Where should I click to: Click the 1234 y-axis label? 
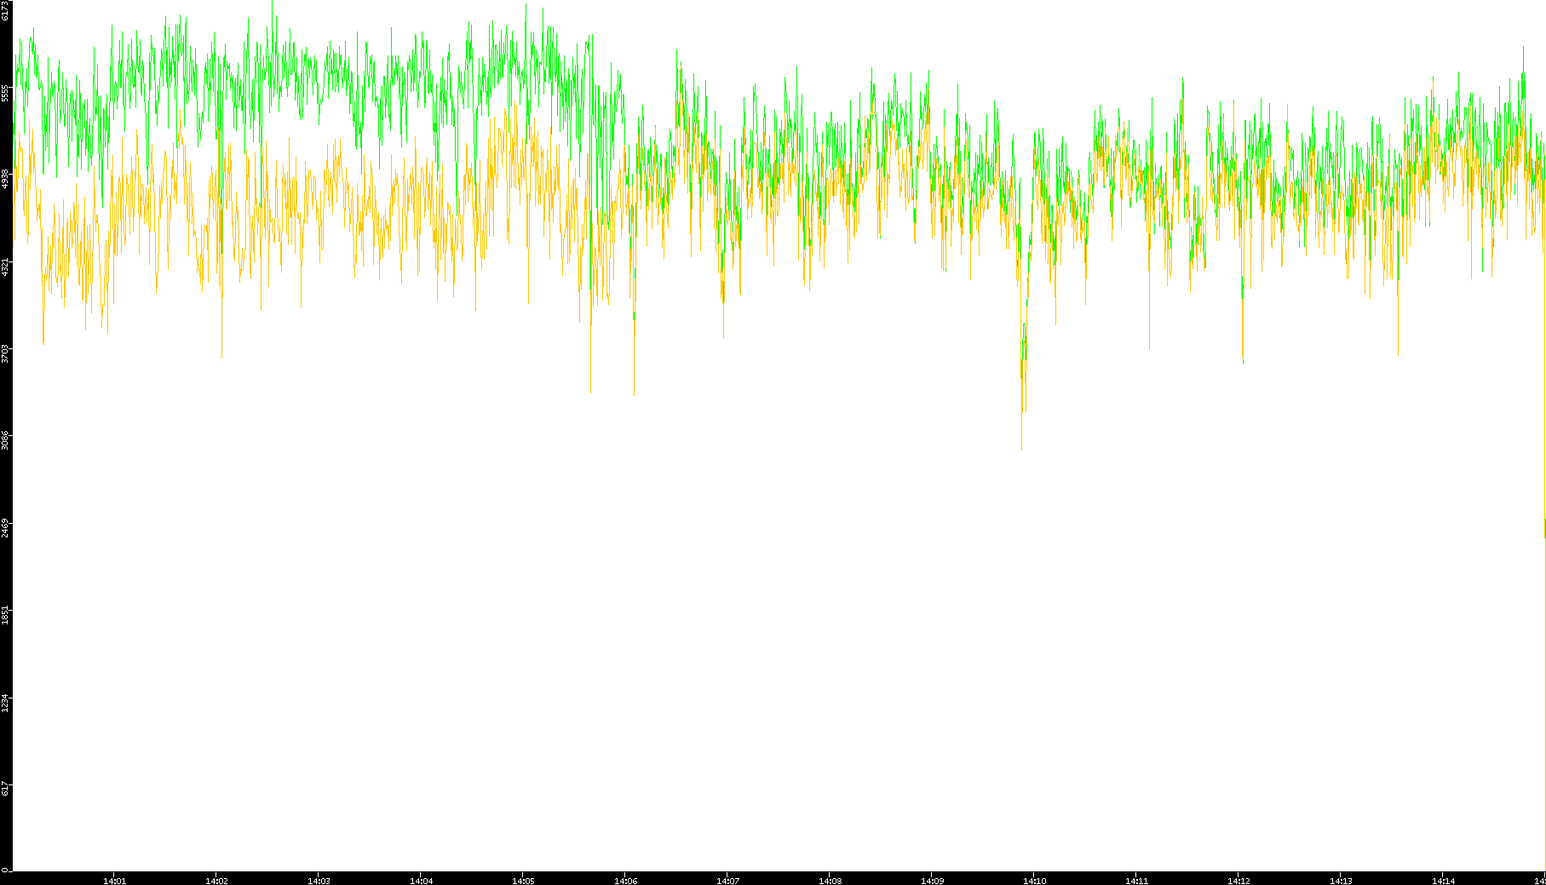[6, 702]
